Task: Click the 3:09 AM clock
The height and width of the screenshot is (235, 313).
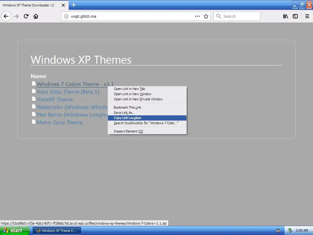Action: tap(302, 230)
